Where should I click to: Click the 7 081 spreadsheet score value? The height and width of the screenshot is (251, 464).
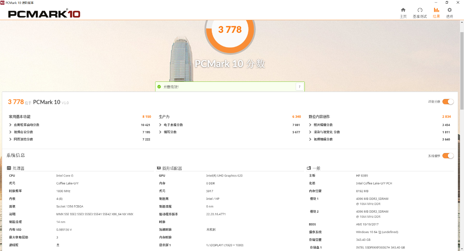click(296, 125)
